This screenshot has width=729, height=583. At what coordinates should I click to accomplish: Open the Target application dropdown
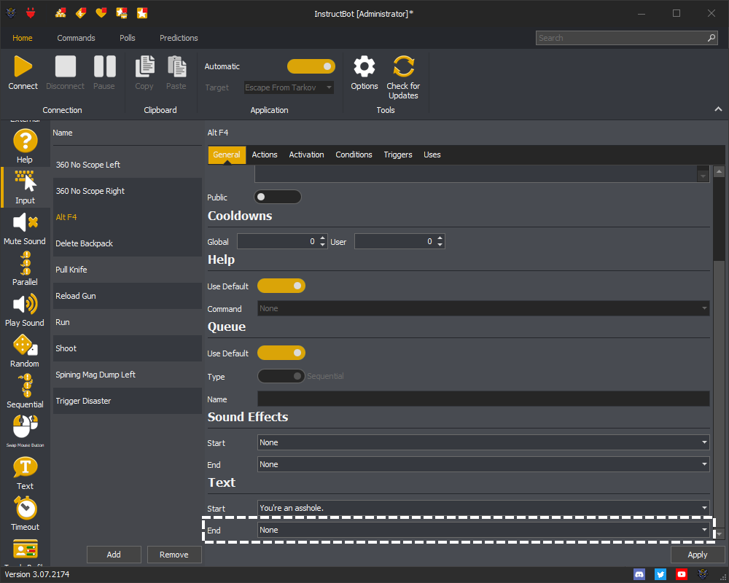click(289, 87)
